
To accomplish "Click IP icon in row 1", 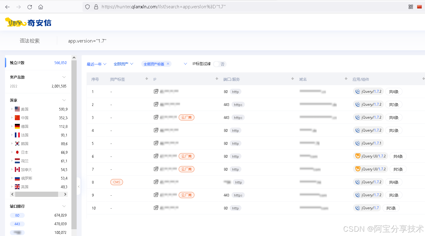I will point(156,92).
